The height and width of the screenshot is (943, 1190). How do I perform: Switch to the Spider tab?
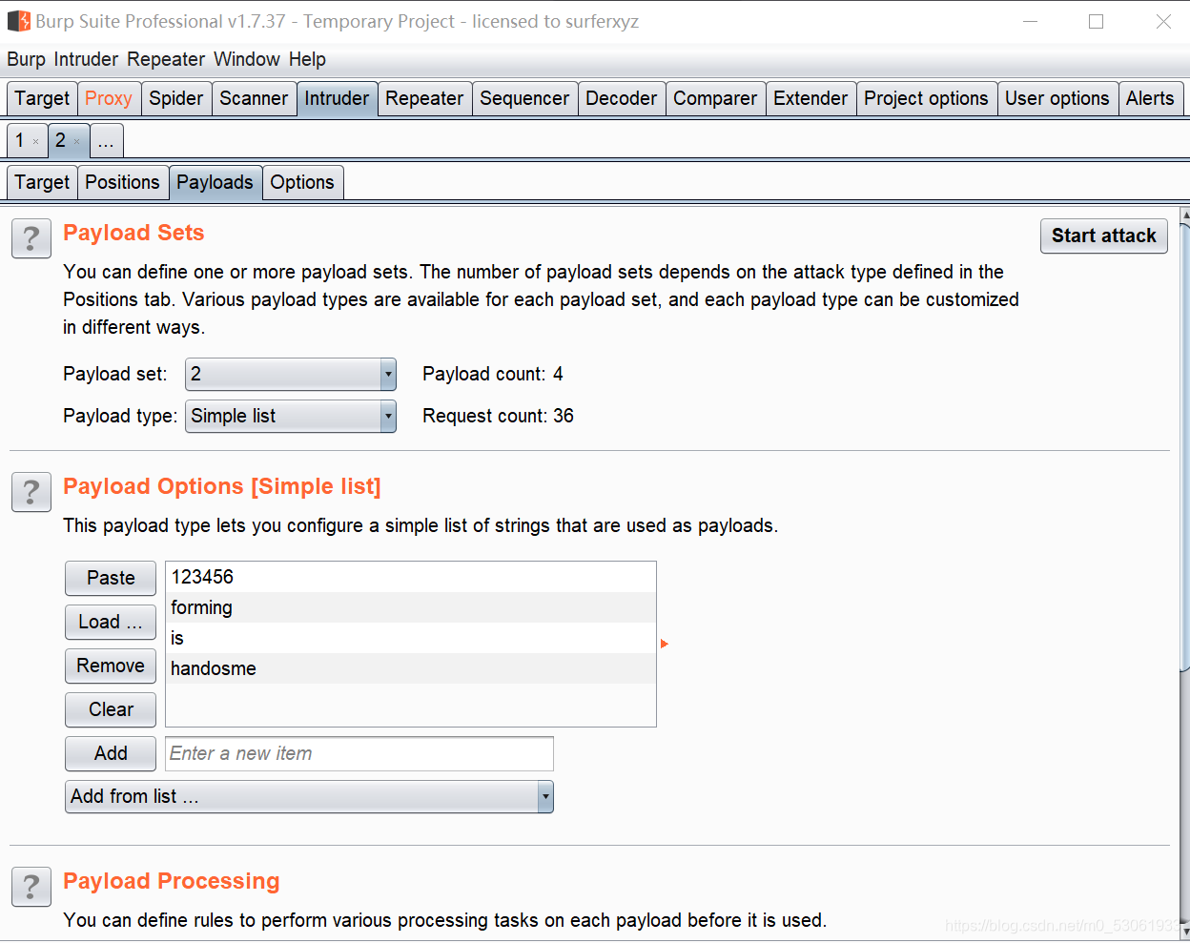tap(176, 98)
